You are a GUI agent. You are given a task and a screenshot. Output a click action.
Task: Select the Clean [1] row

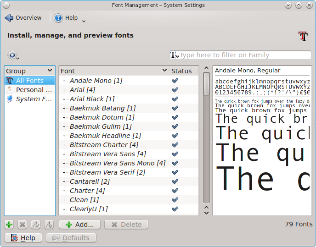click(129, 200)
